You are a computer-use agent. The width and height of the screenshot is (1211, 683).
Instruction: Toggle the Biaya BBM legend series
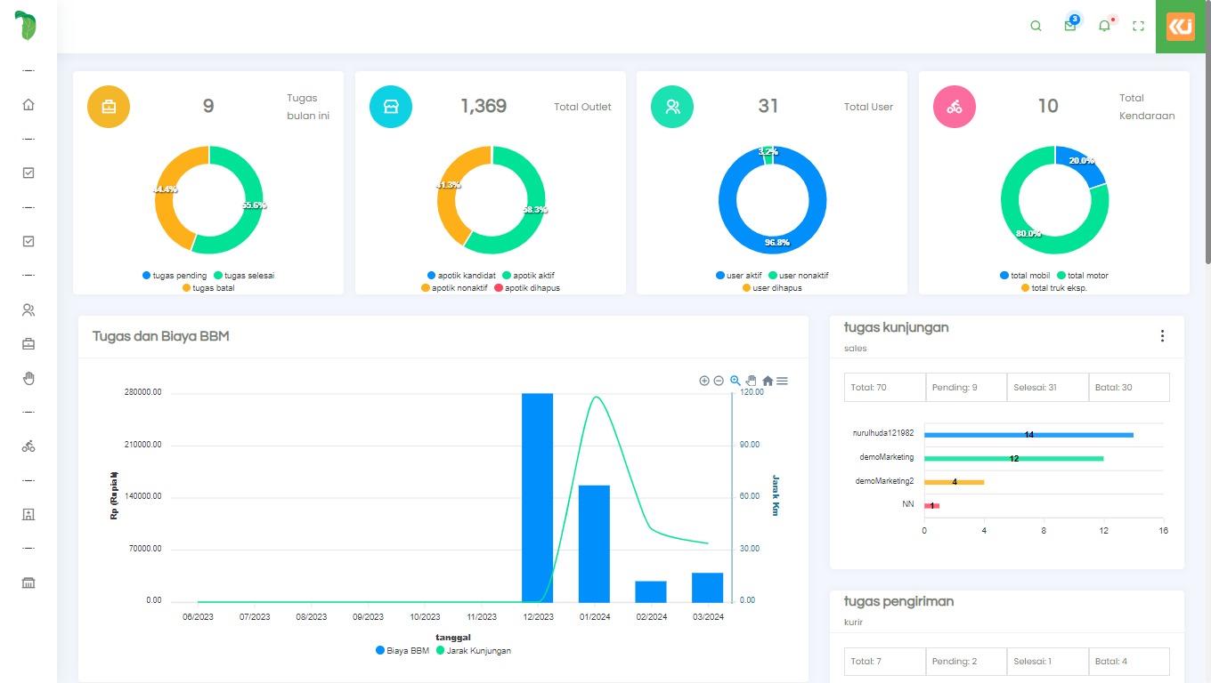402,651
